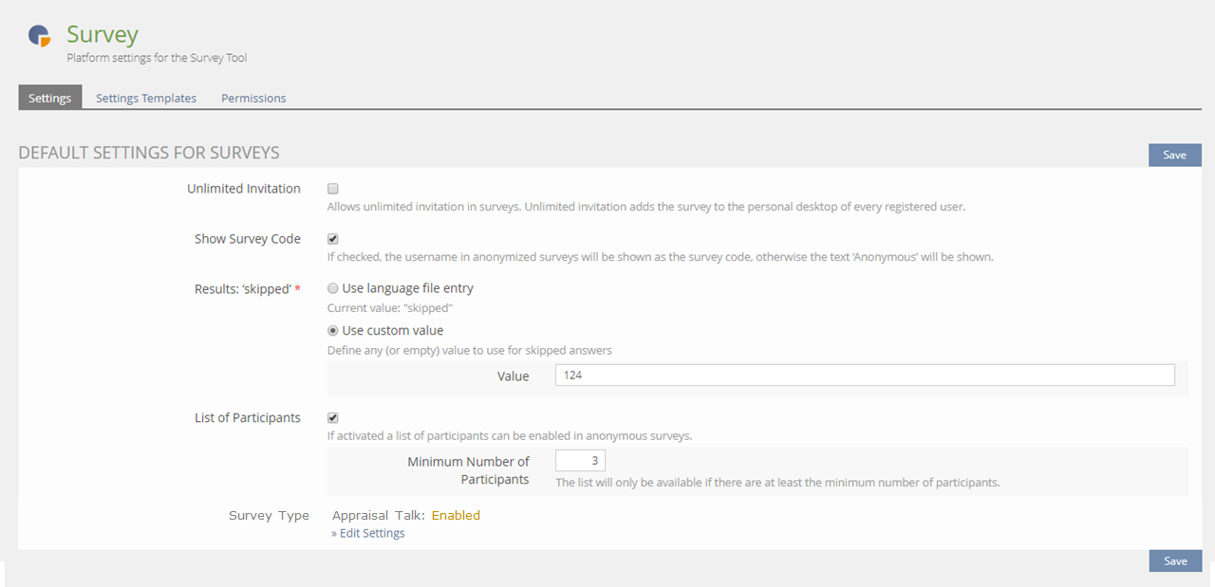The width and height of the screenshot is (1215, 587).
Task: Enable the Unlimited Invitation checkbox
Action: pyautogui.click(x=333, y=189)
